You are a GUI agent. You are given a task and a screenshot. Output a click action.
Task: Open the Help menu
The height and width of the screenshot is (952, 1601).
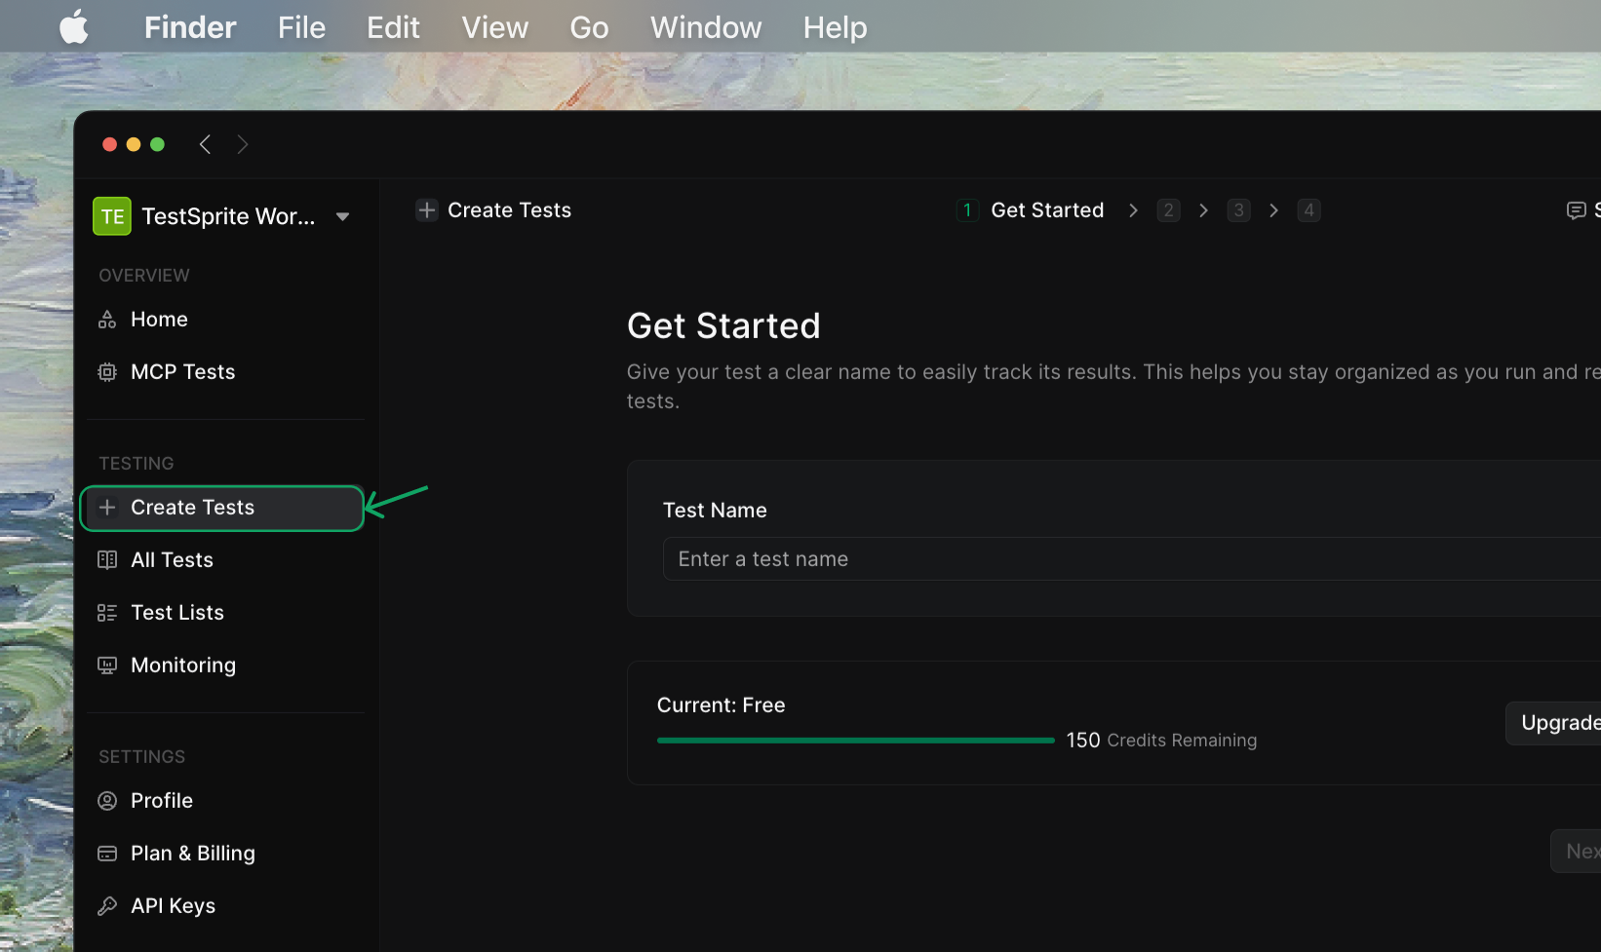pos(835,27)
